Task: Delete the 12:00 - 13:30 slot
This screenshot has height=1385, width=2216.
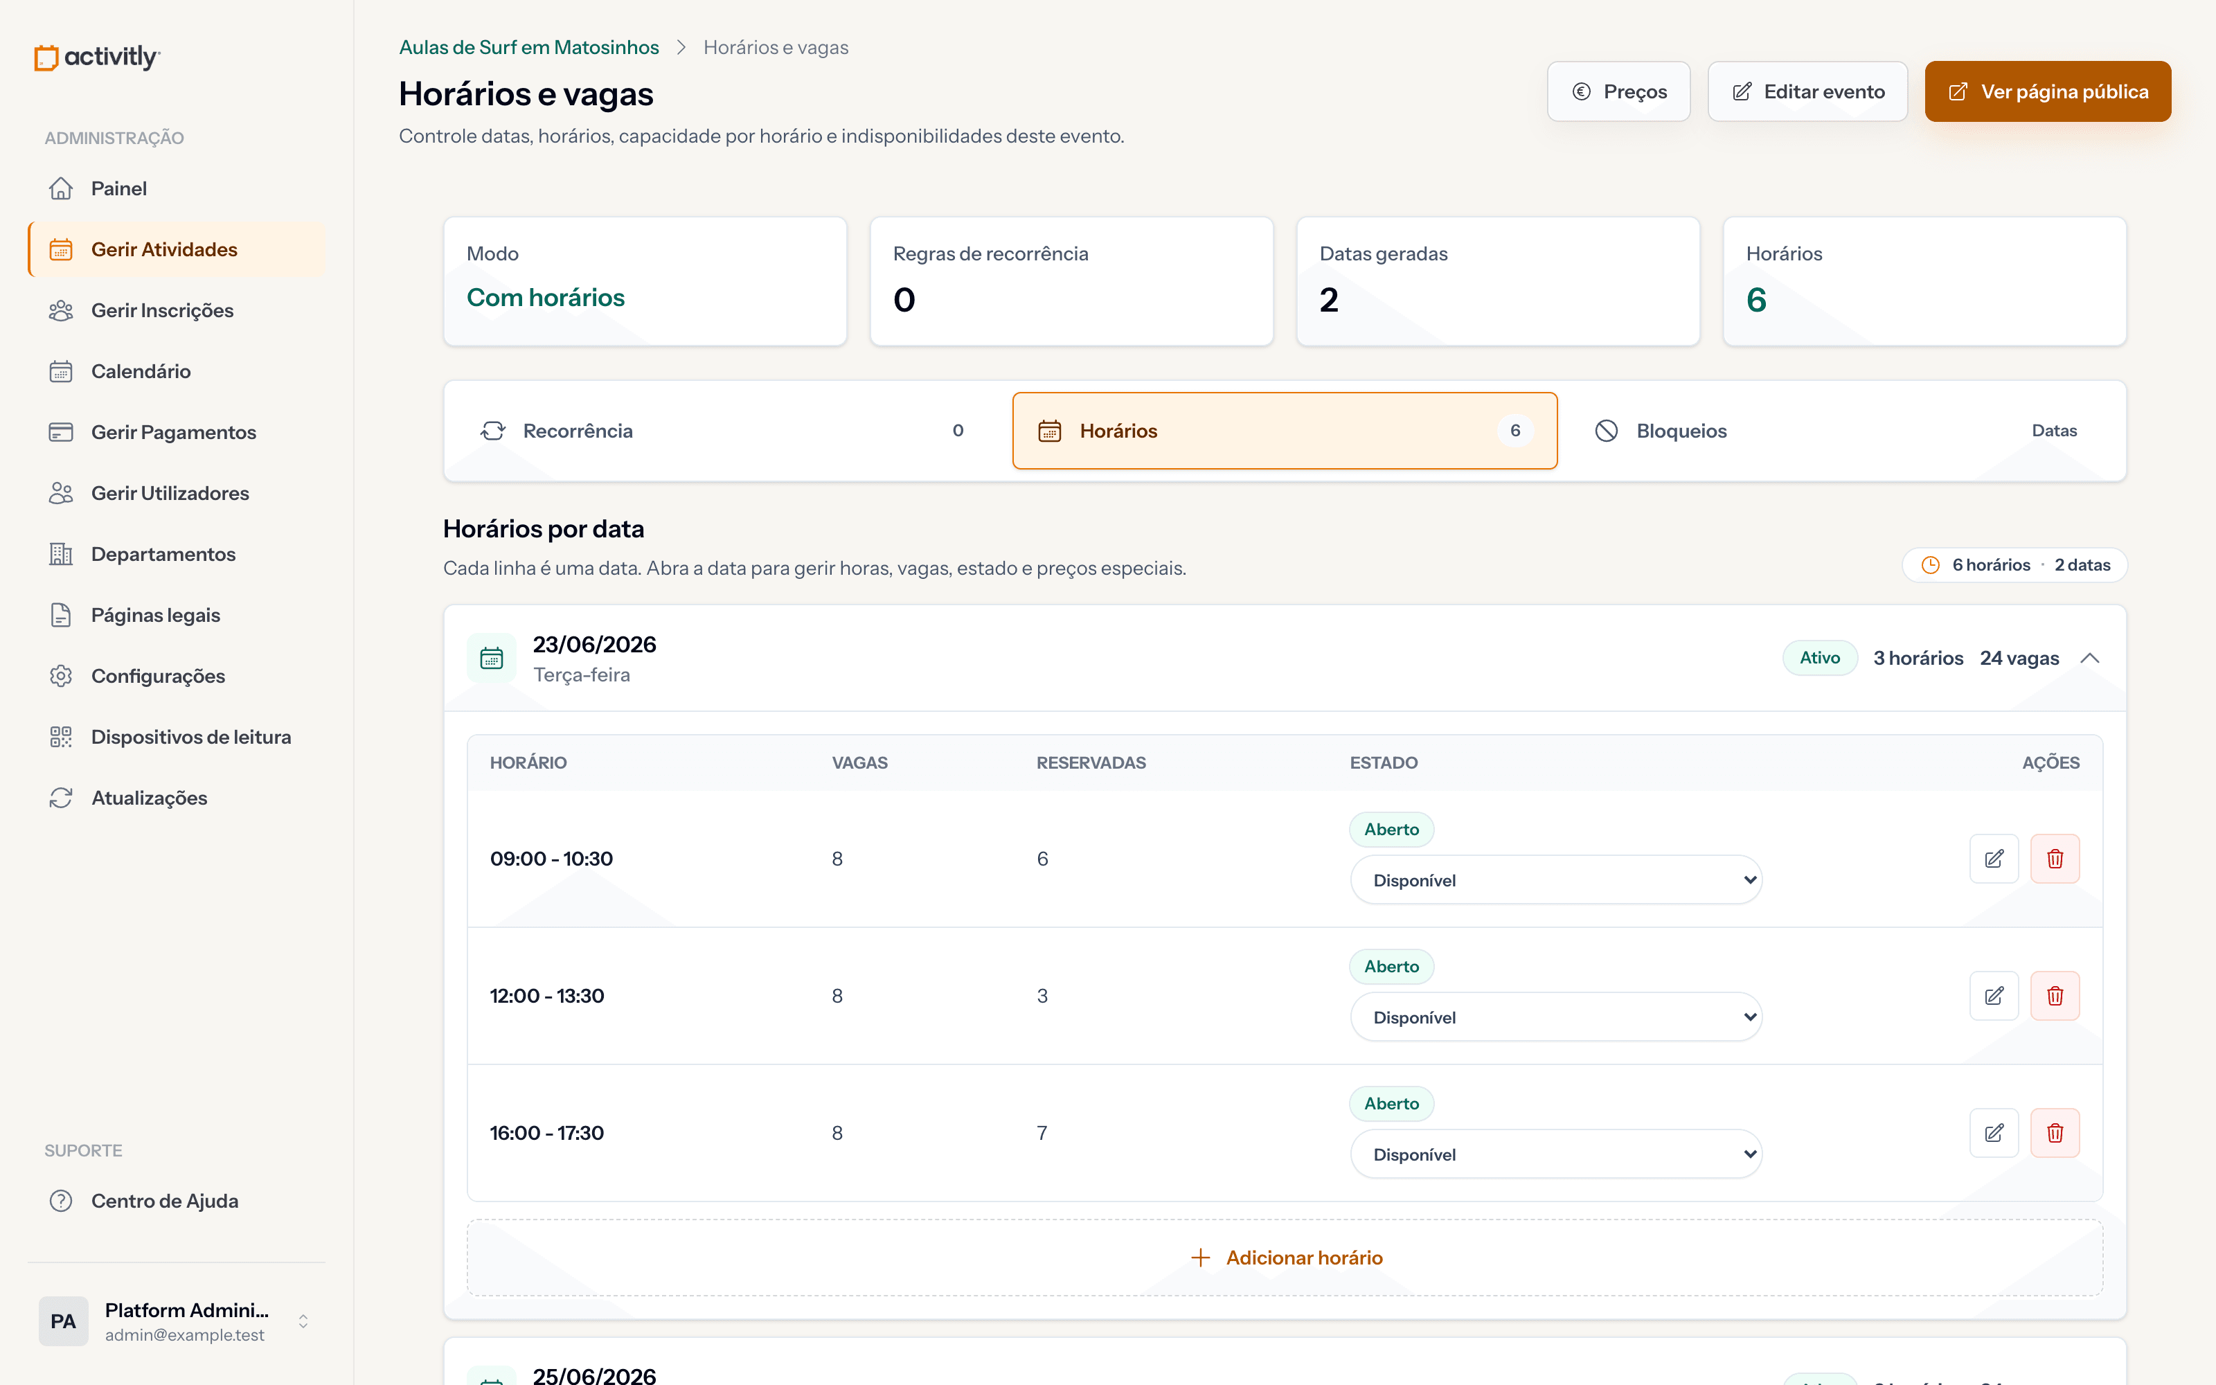Action: 2055,996
